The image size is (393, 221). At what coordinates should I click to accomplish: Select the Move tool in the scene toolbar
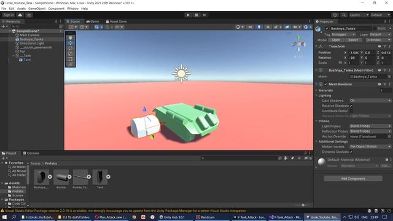coord(71,43)
